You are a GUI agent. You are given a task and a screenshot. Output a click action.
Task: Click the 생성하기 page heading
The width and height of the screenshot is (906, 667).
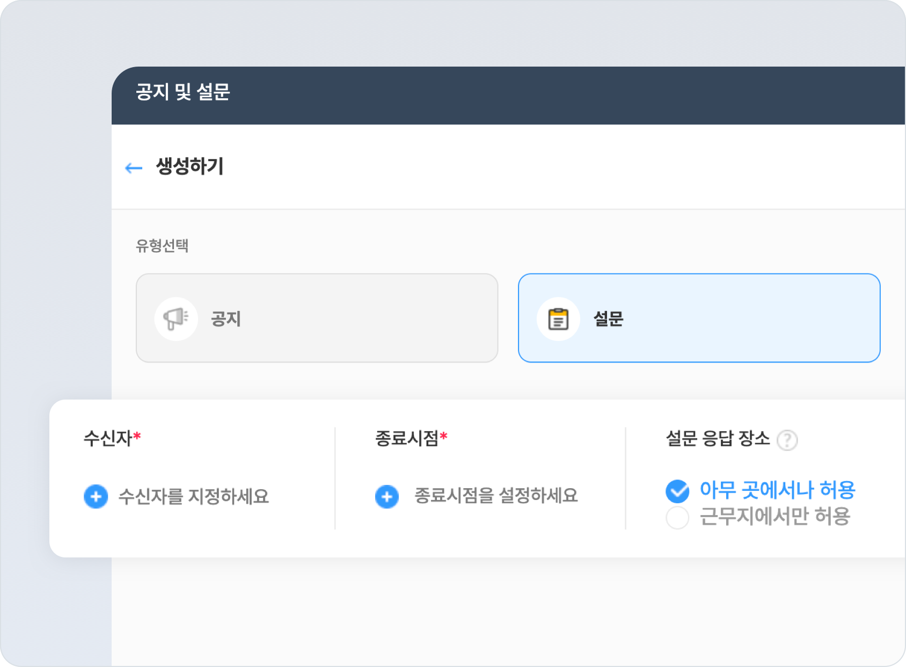190,166
